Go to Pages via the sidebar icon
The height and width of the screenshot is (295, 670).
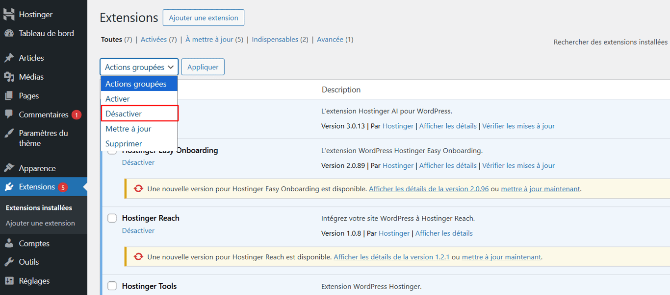(28, 95)
